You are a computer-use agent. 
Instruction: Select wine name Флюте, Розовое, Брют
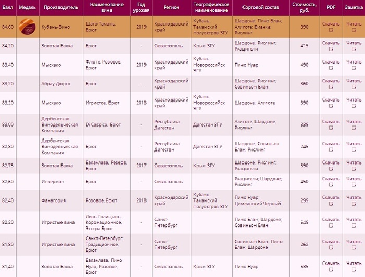(103, 65)
